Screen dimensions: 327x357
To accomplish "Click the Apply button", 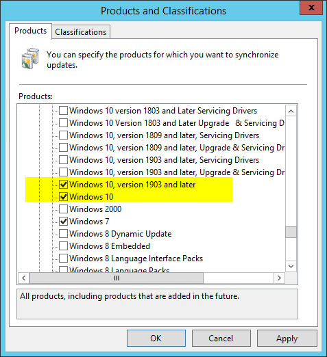I will tap(287, 339).
